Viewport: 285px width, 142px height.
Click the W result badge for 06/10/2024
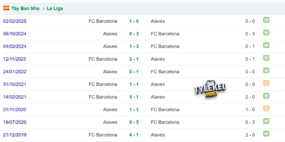266,33
